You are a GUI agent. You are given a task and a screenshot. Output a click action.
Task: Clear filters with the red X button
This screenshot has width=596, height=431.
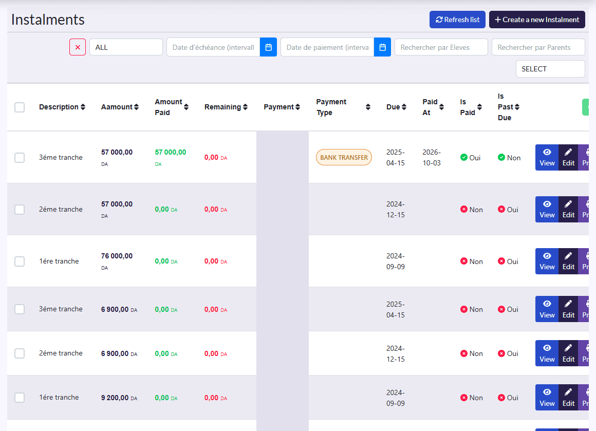coord(78,47)
